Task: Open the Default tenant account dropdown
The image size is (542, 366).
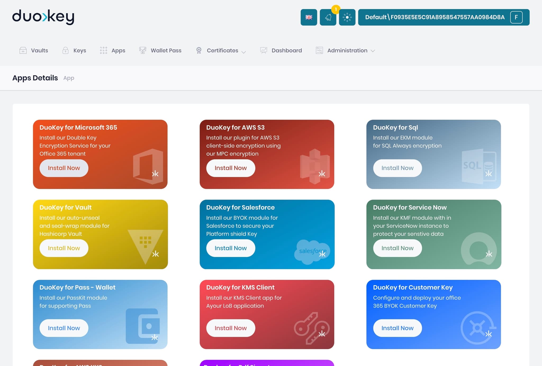Action: (444, 17)
